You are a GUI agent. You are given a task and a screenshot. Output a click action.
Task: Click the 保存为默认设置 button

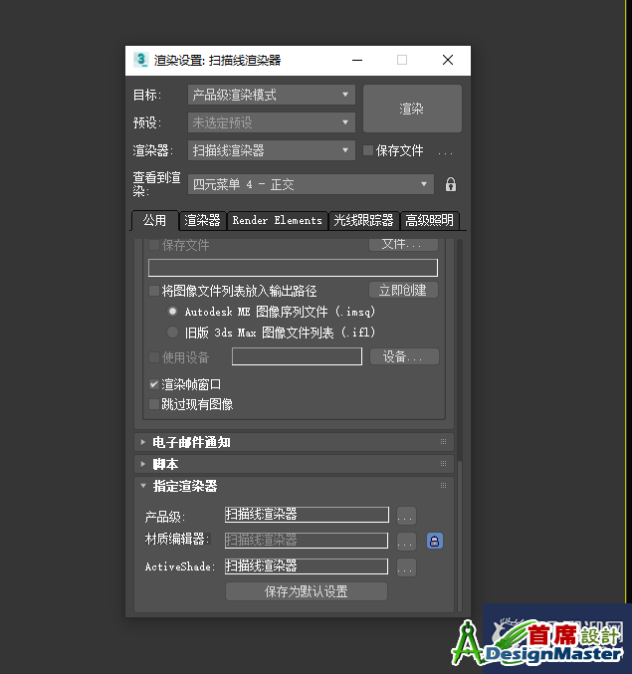[x=306, y=591]
